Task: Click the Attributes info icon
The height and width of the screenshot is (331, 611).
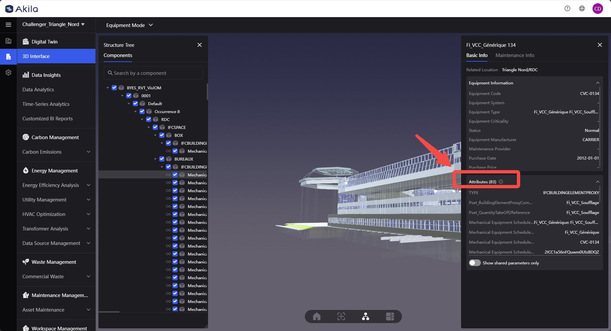Action: [501, 182]
